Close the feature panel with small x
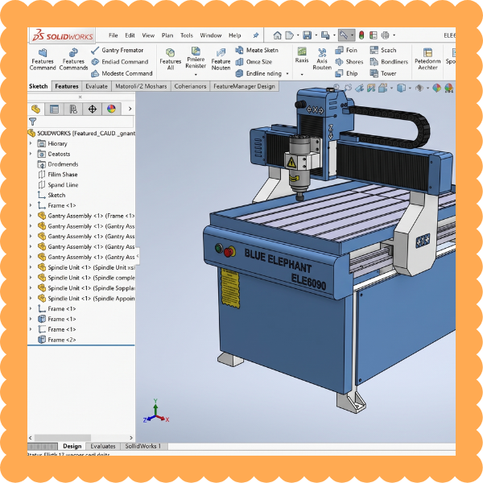The image size is (483, 483). (80, 97)
